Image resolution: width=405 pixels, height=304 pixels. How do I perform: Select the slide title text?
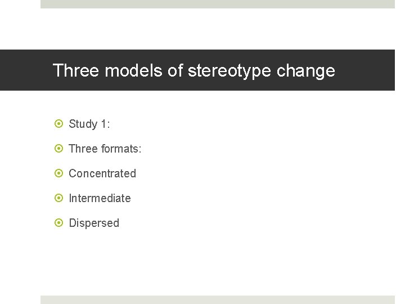(x=193, y=71)
